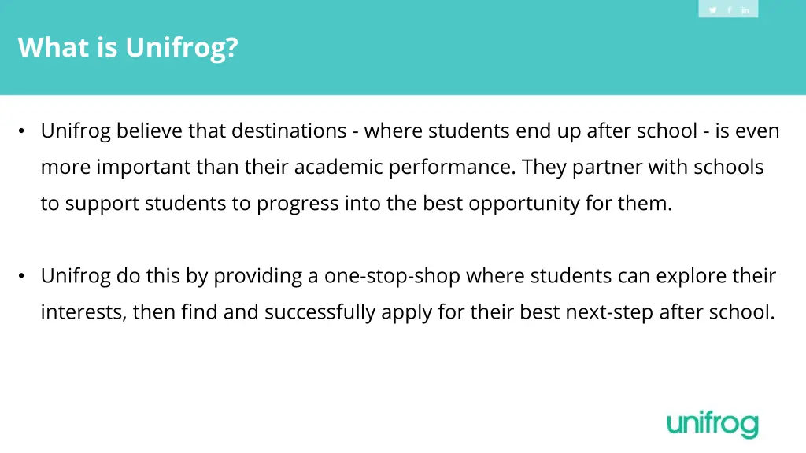Click the LinkedIn icon in header
Screen dimensions: 806x453
(x=745, y=10)
